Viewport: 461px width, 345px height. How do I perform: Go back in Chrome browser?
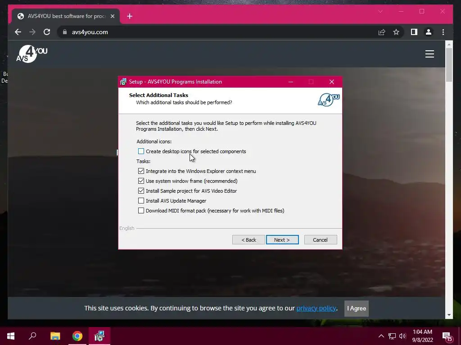click(x=18, y=32)
